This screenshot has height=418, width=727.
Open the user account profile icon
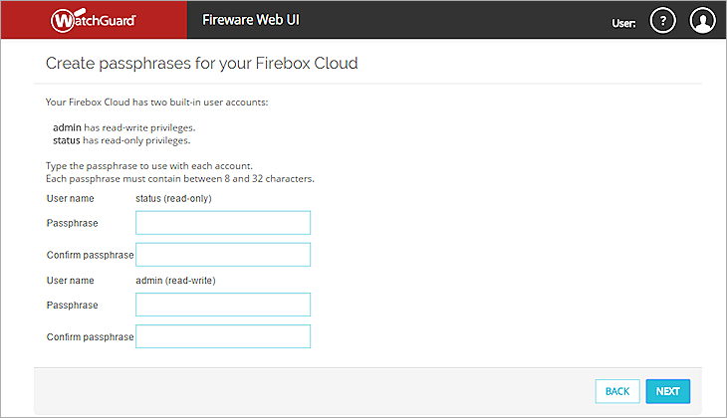703,21
